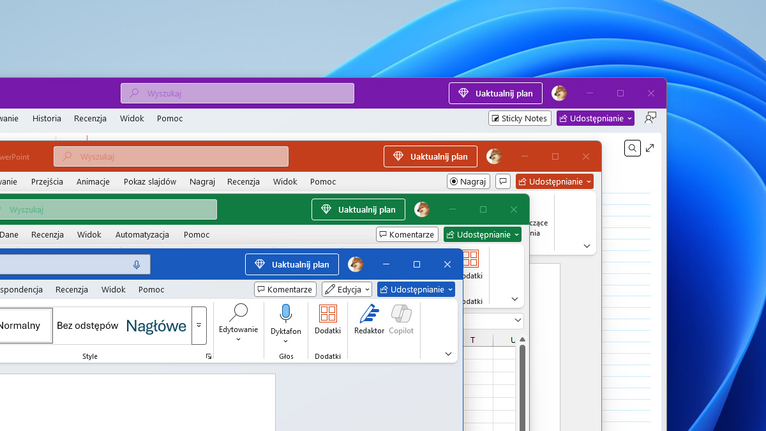The height and width of the screenshot is (431, 766).
Task: Click the Wyszukaj search box in Excel
Action: pos(107,209)
